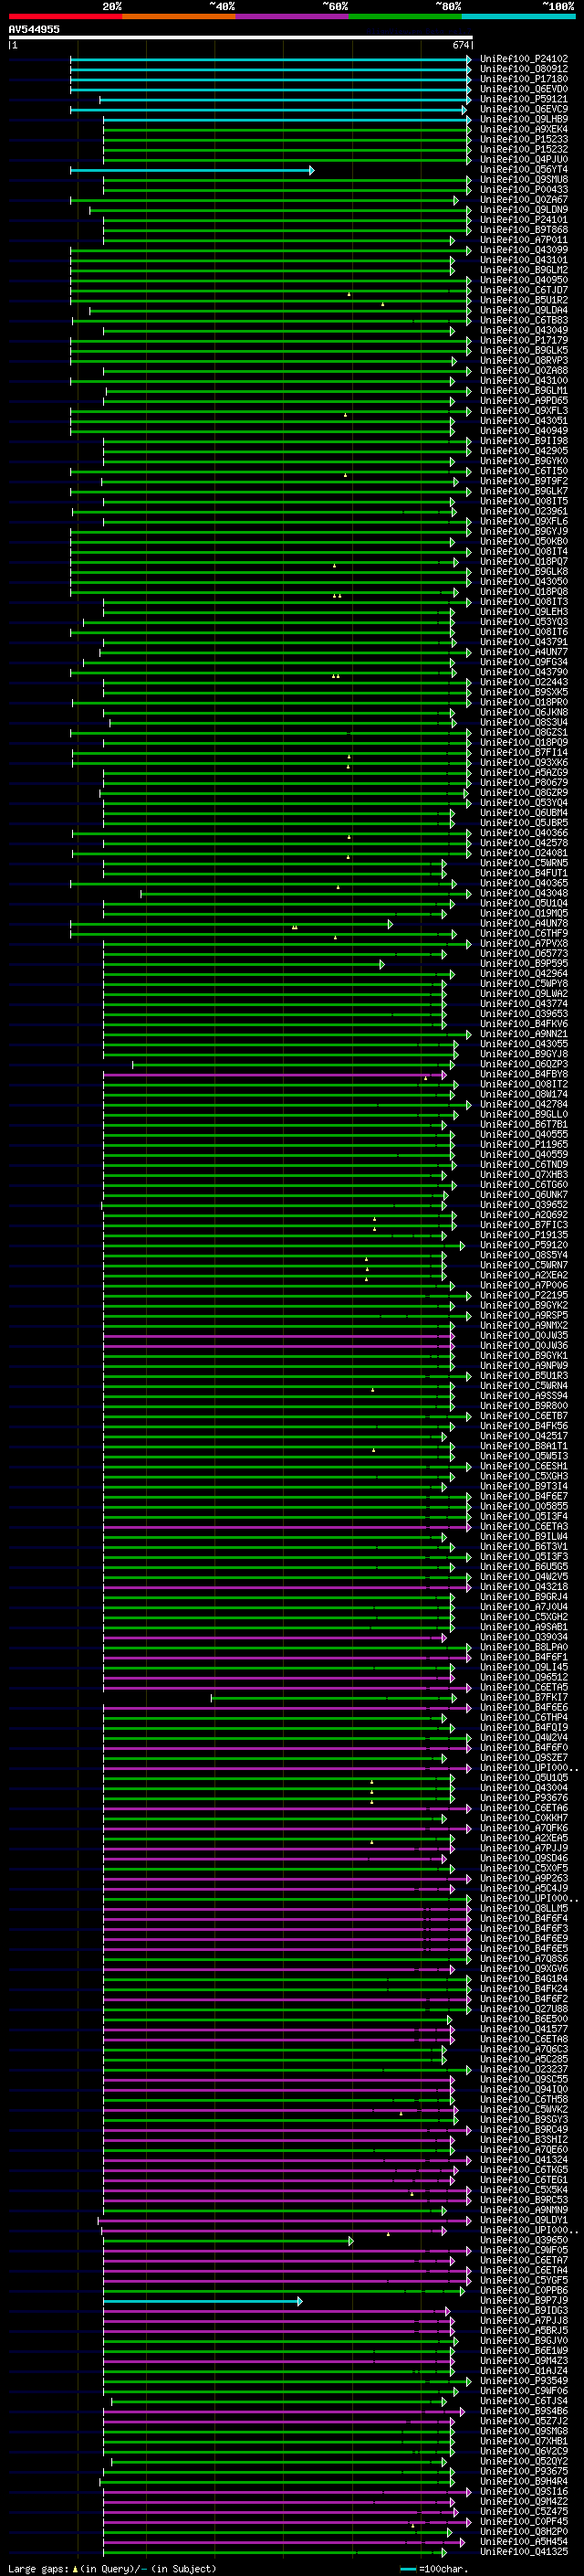Click hit label UniRef100_B9GLK5
Viewport: 584px width, 2576px height.
pos(523,350)
